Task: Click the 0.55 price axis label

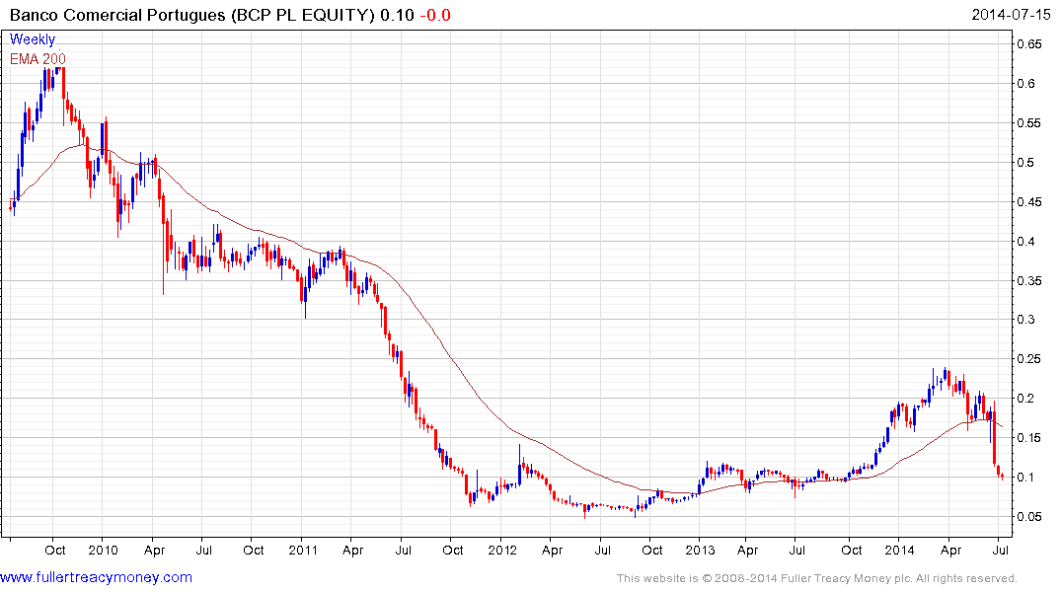Action: tap(1029, 123)
